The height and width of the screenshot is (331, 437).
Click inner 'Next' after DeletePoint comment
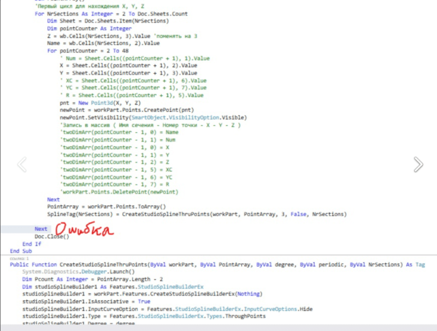tap(53, 199)
